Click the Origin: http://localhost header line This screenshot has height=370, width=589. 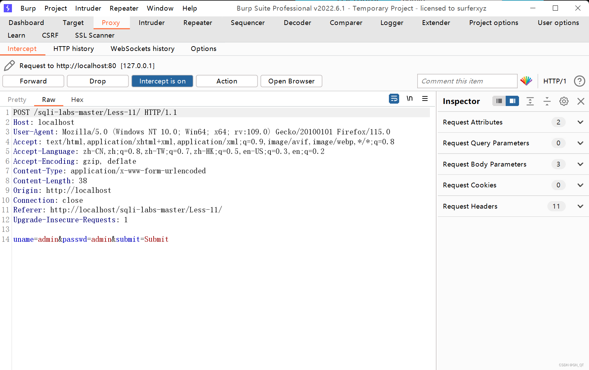(x=62, y=190)
